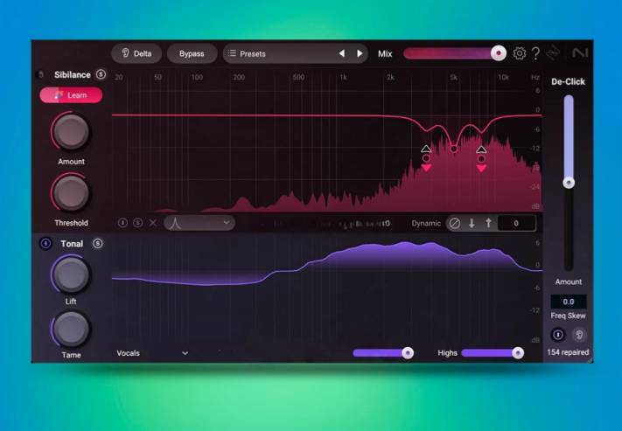Click the De-Click title label
Image resolution: width=622 pixels, height=431 pixels.
568,81
